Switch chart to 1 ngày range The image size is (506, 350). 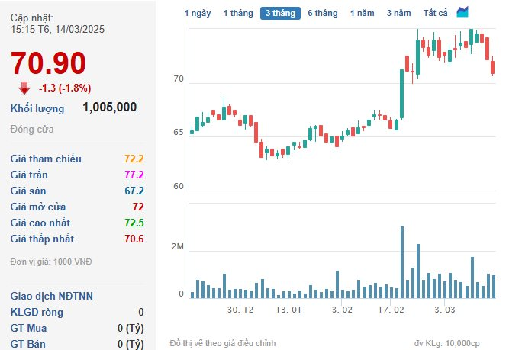(x=198, y=13)
